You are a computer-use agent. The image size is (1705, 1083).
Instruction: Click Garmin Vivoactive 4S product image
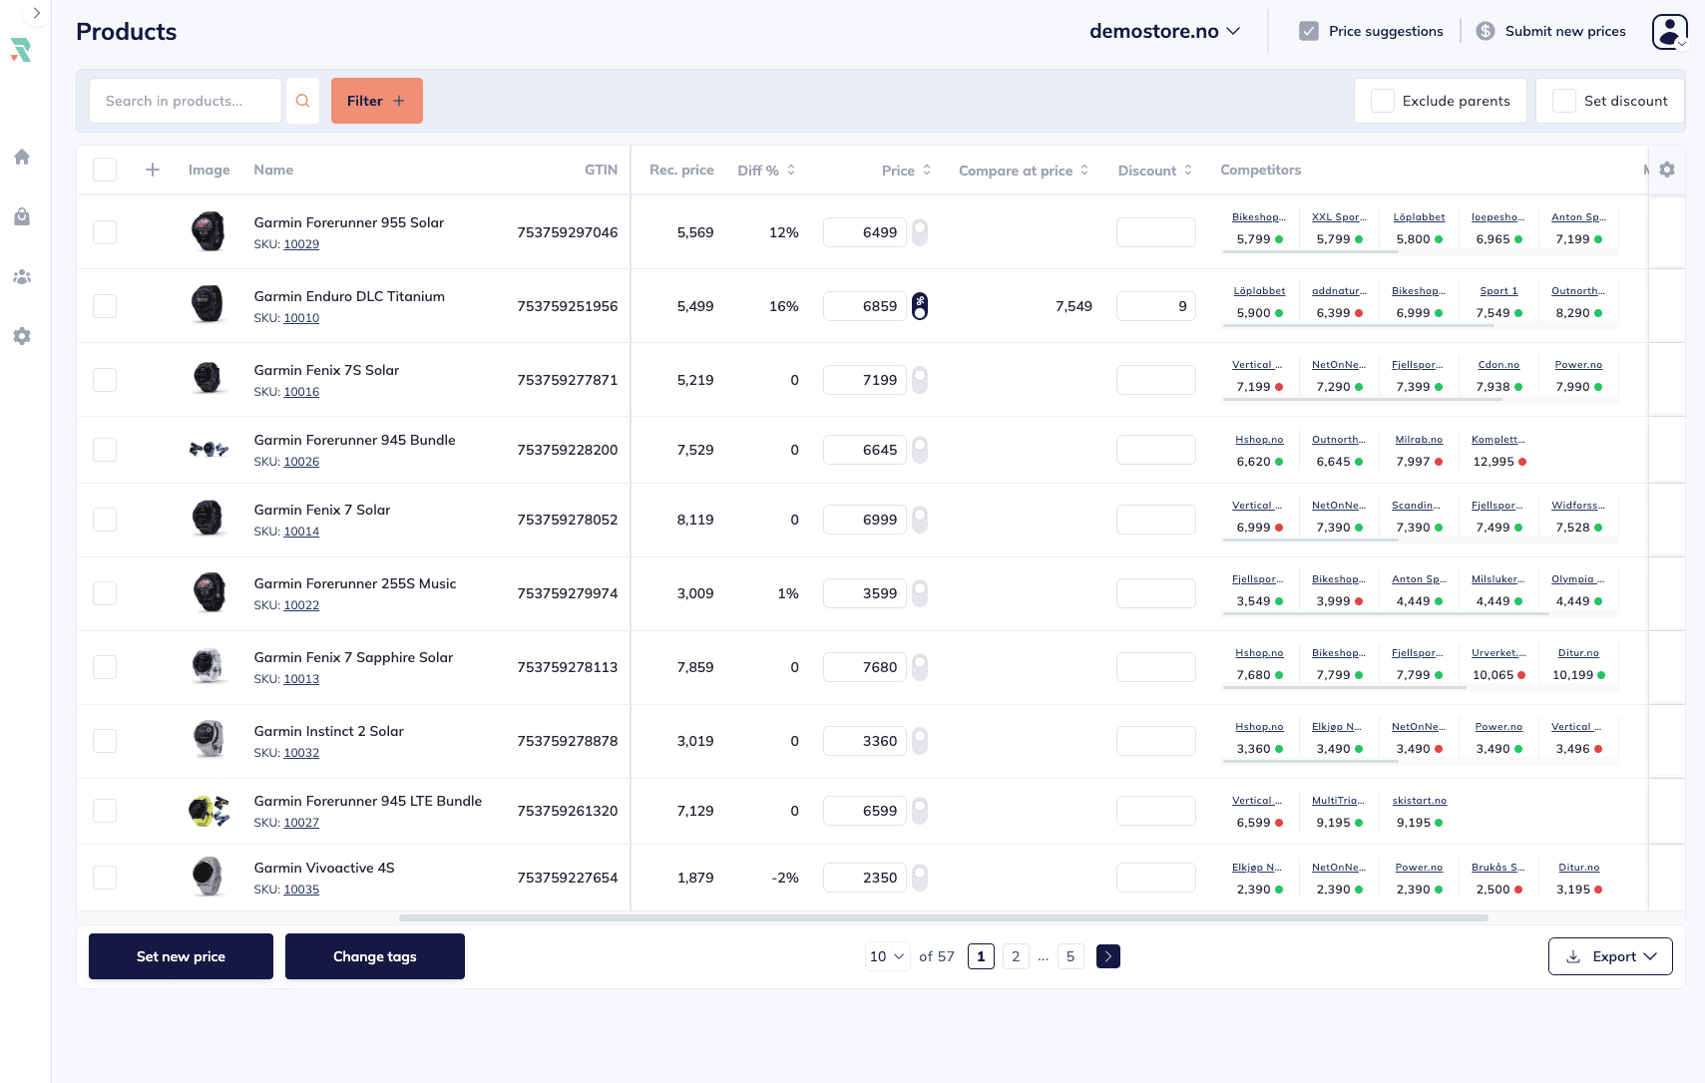[x=209, y=877]
